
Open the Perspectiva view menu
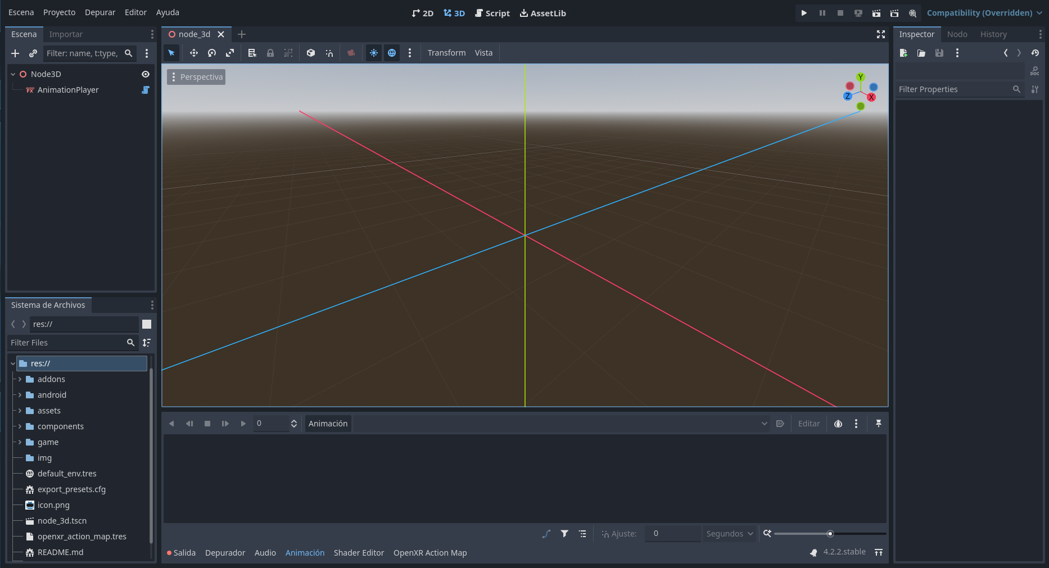(x=196, y=77)
